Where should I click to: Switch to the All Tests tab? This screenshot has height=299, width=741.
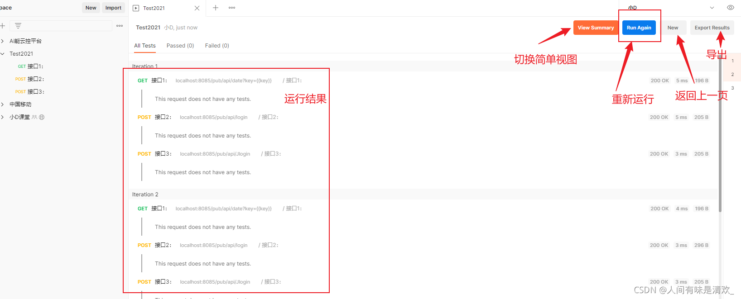[145, 46]
